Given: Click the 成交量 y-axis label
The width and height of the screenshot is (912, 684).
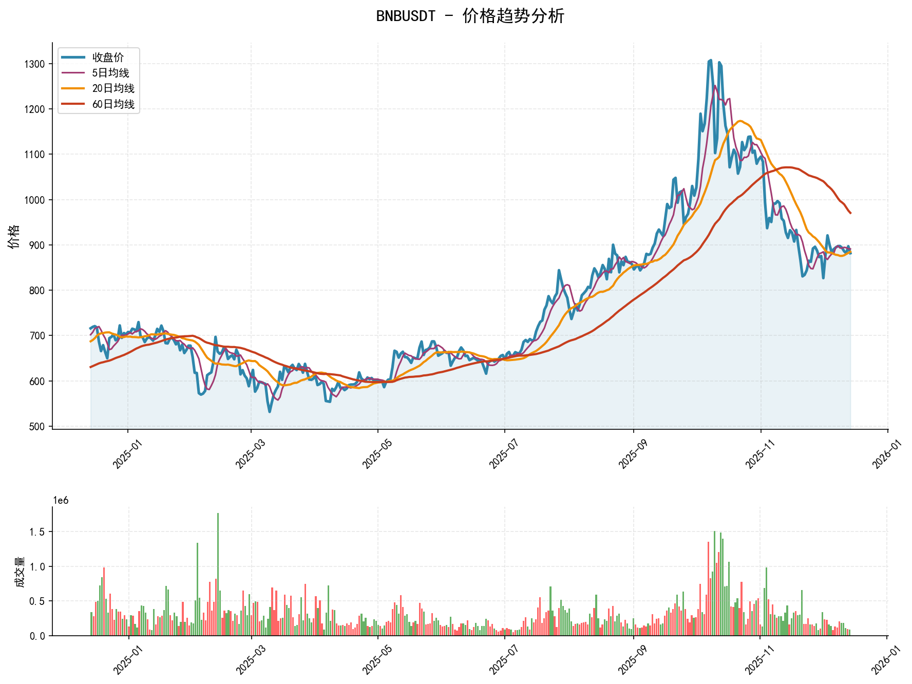Looking at the screenshot, I should pos(19,572).
